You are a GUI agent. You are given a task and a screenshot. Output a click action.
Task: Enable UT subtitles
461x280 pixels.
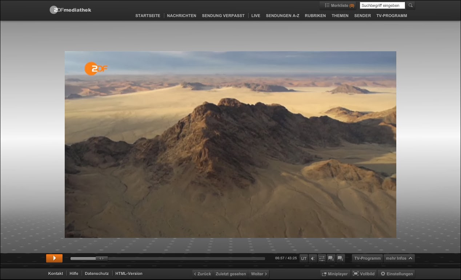point(304,258)
